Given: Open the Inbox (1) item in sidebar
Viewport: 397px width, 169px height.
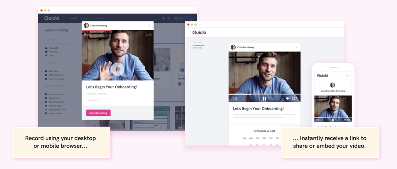Looking at the screenshot, I should (x=51, y=48).
